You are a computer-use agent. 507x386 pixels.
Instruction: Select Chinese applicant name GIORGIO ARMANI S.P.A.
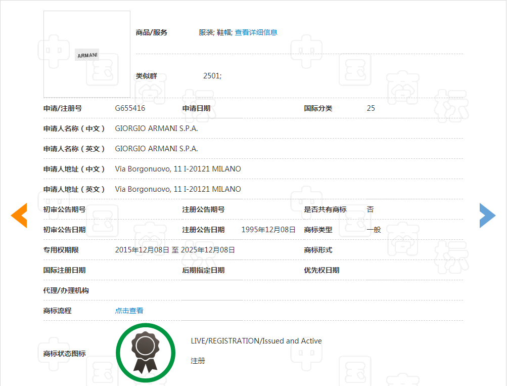[x=157, y=128]
